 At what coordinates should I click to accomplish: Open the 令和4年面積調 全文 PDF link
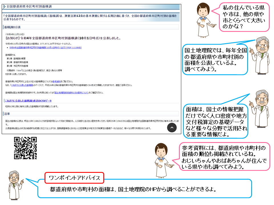click(x=45, y=48)
